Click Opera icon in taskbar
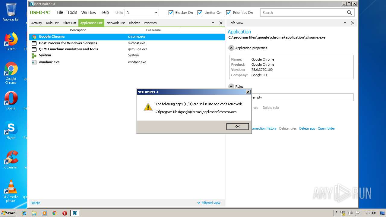 point(65,213)
